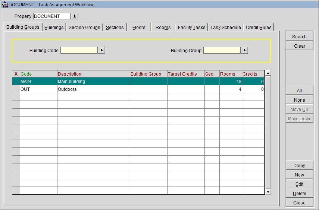
Task: Mark the X checkbox for MAIN row
Action: tap(16, 82)
